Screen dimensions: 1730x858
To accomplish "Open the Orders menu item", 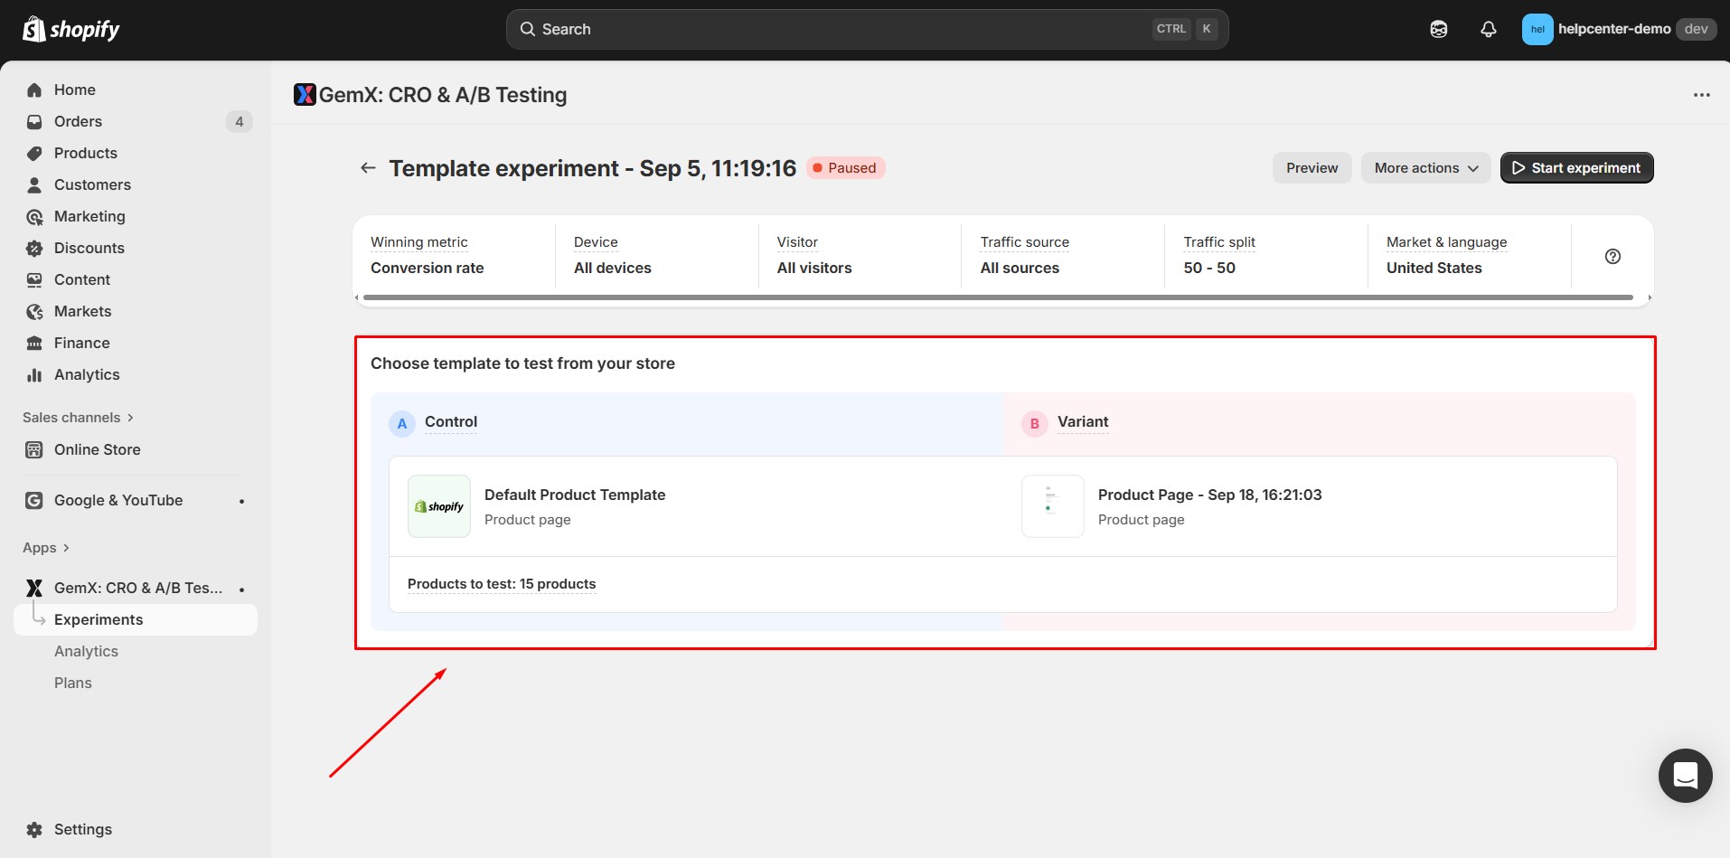I will [x=78, y=121].
